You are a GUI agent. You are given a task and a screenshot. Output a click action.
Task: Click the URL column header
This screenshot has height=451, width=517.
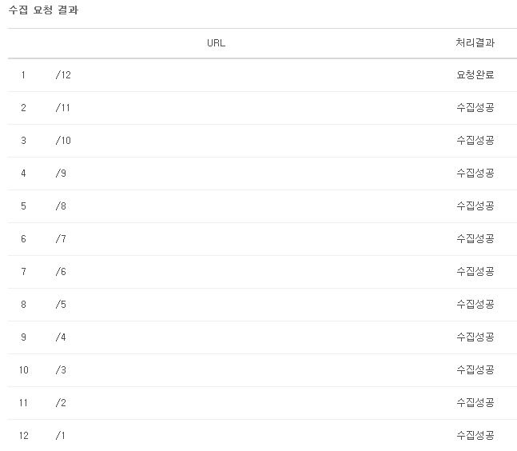[217, 43]
